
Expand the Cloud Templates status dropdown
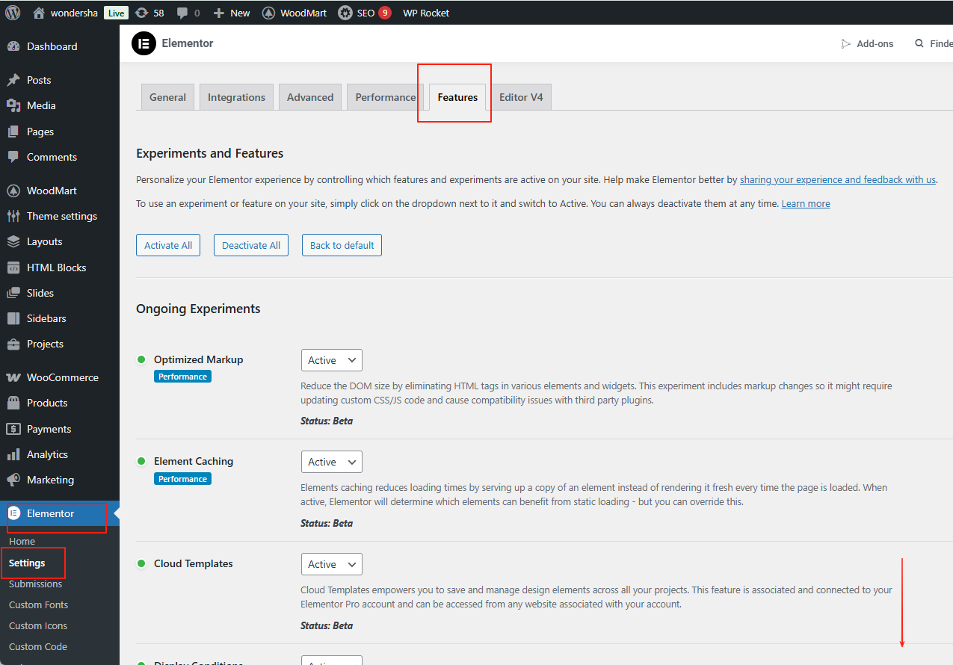[331, 565]
